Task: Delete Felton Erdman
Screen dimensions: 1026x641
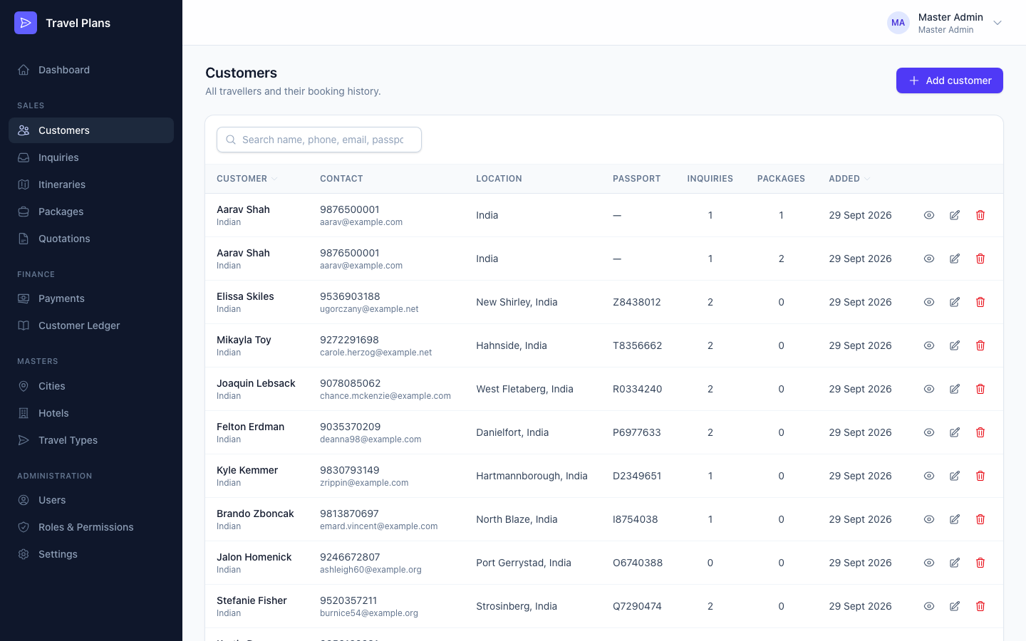Action: [980, 432]
